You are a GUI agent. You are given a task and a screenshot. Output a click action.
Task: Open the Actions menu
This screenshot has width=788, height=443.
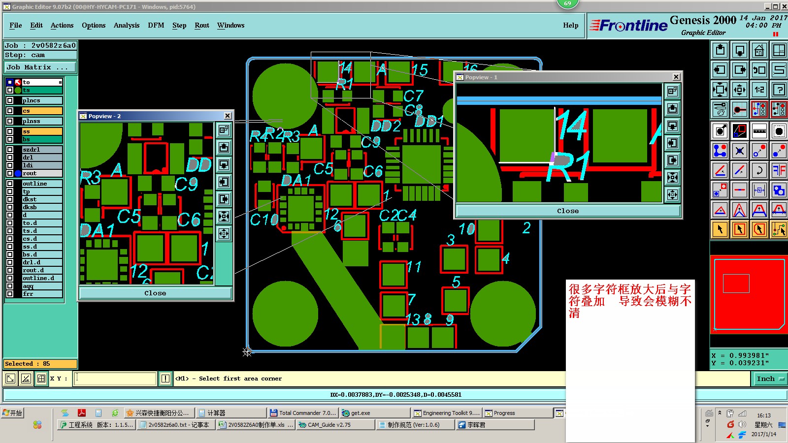point(62,25)
